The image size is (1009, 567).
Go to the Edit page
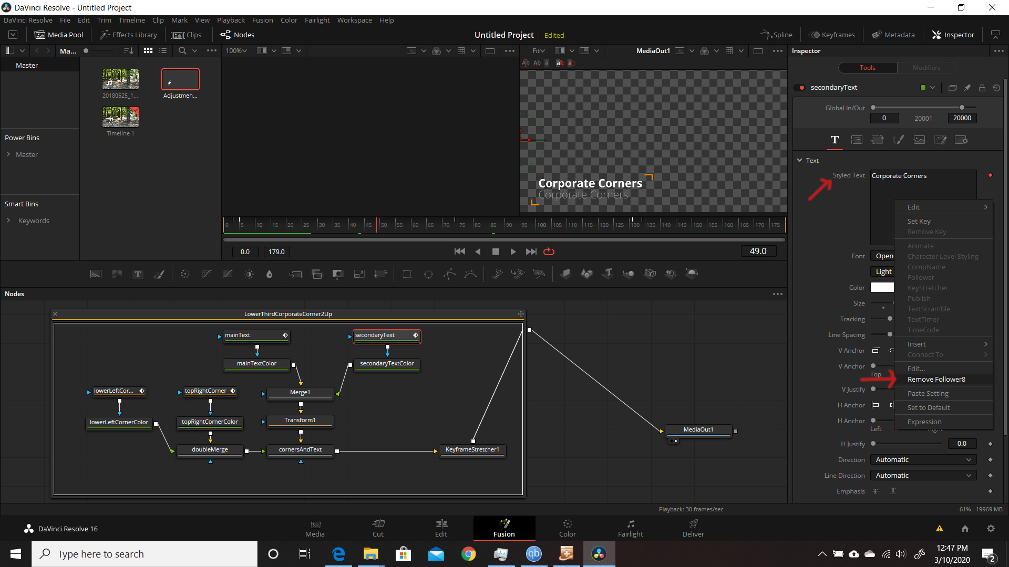coord(441,528)
